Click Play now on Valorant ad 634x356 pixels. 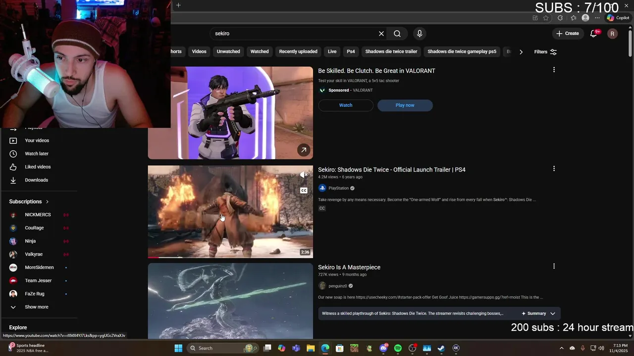(x=405, y=105)
